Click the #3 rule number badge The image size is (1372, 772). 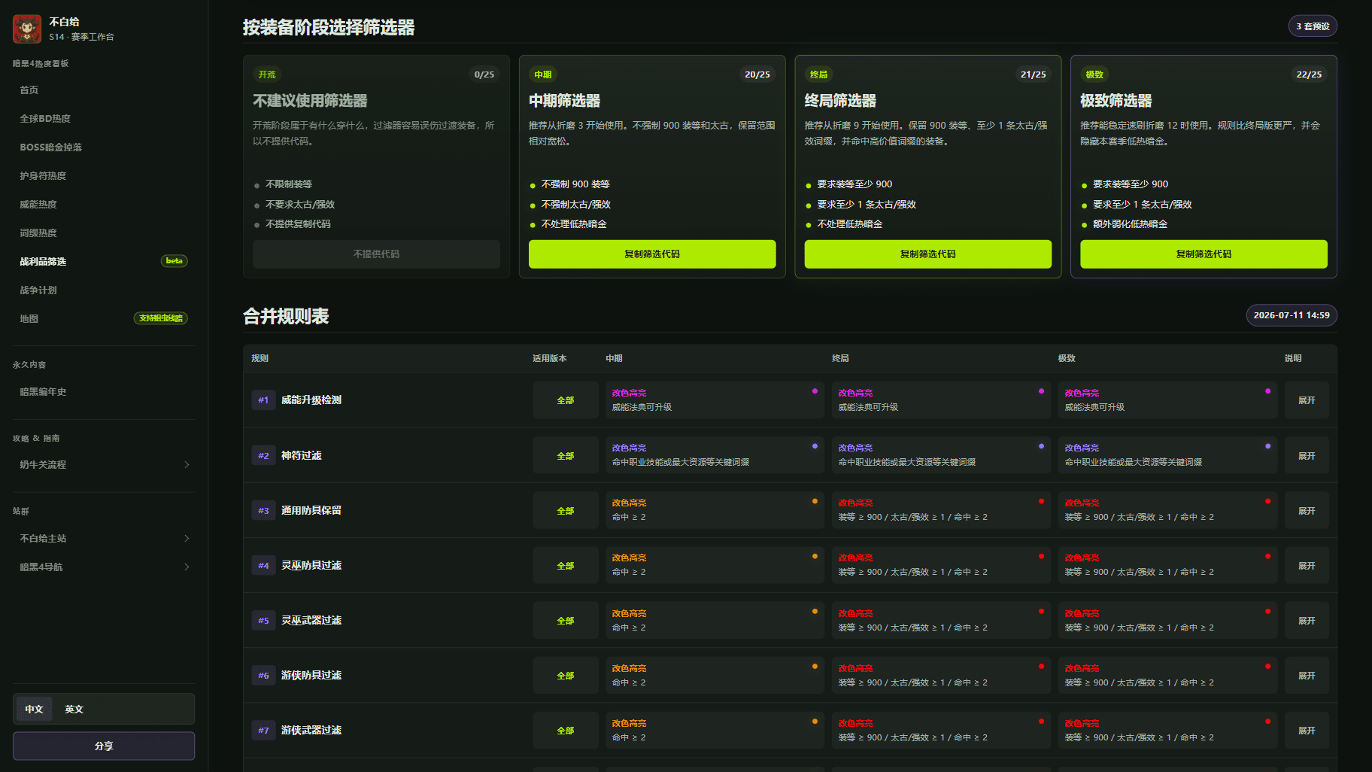click(x=263, y=511)
